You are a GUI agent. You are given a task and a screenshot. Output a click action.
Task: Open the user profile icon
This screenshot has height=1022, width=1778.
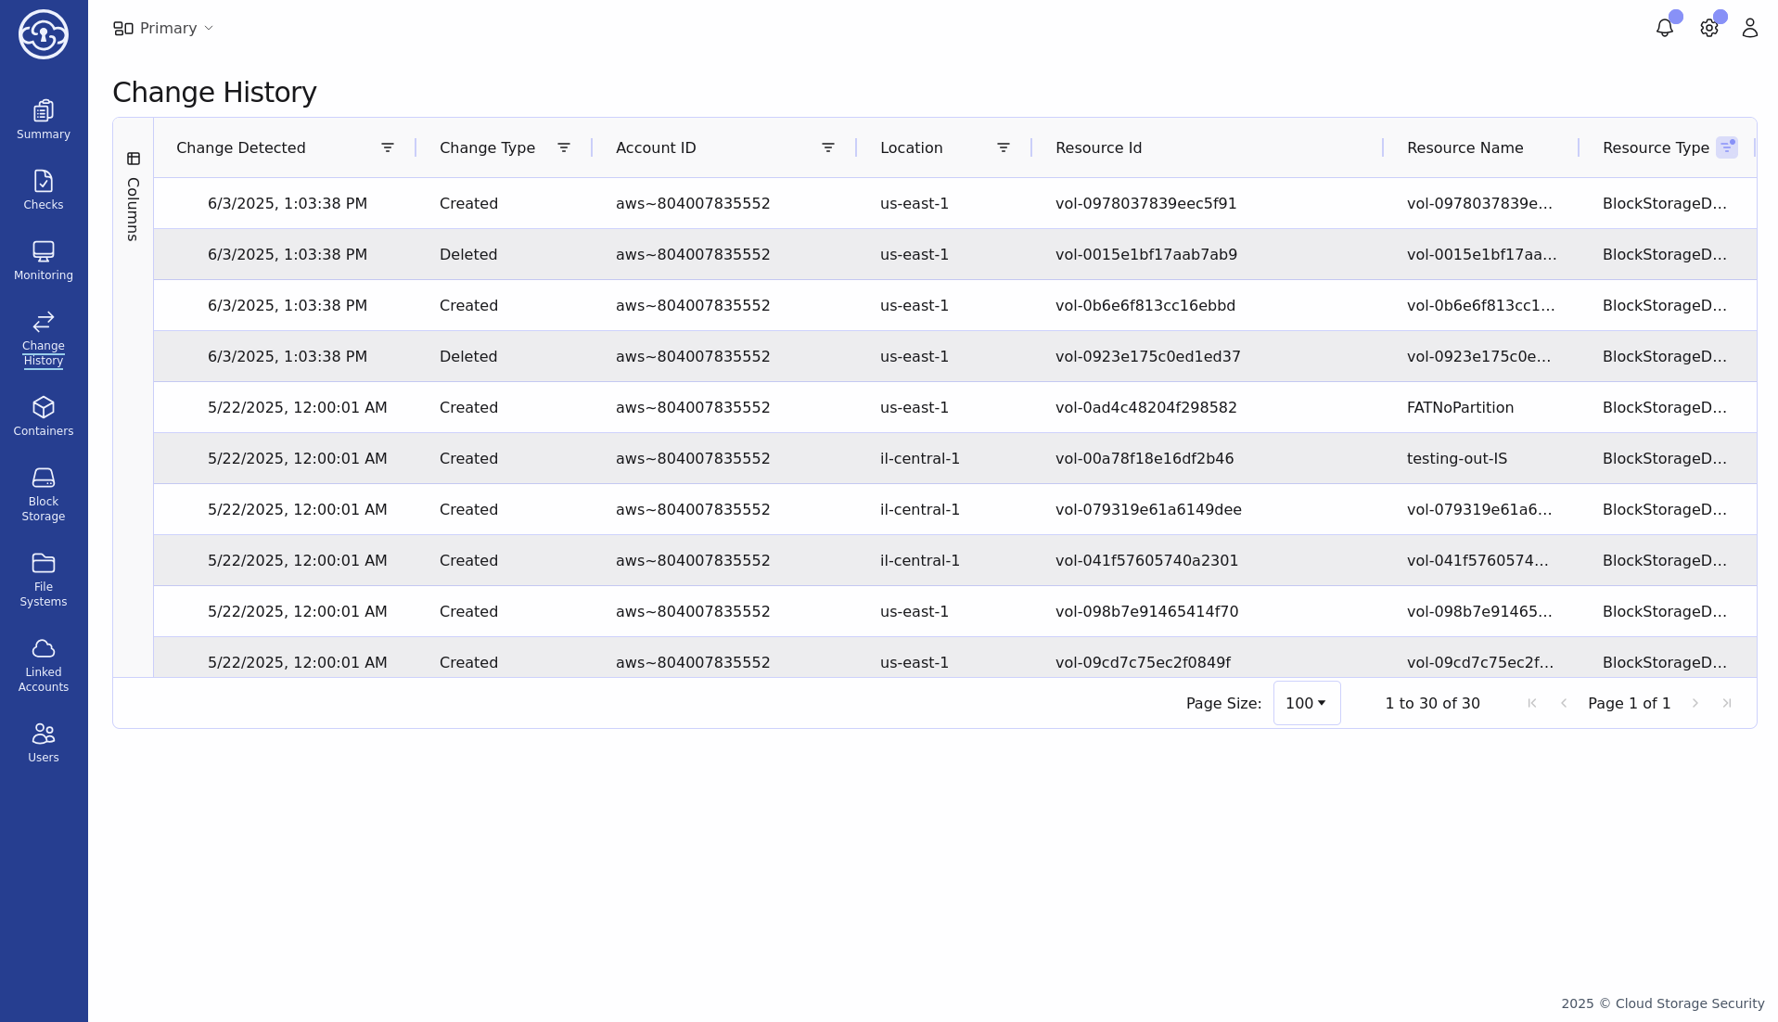point(1749,28)
